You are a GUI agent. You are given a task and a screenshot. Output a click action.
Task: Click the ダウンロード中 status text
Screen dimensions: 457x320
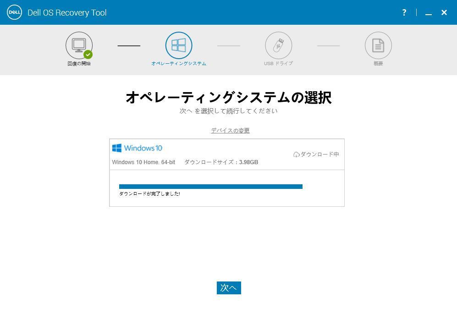coord(320,154)
